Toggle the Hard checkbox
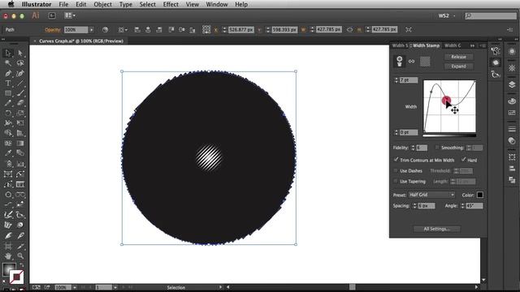This screenshot has height=292, width=520. 463,160
